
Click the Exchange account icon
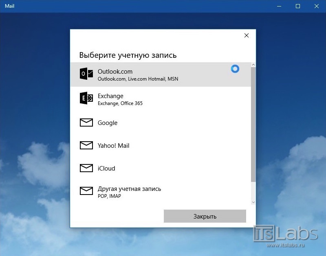[x=86, y=98]
